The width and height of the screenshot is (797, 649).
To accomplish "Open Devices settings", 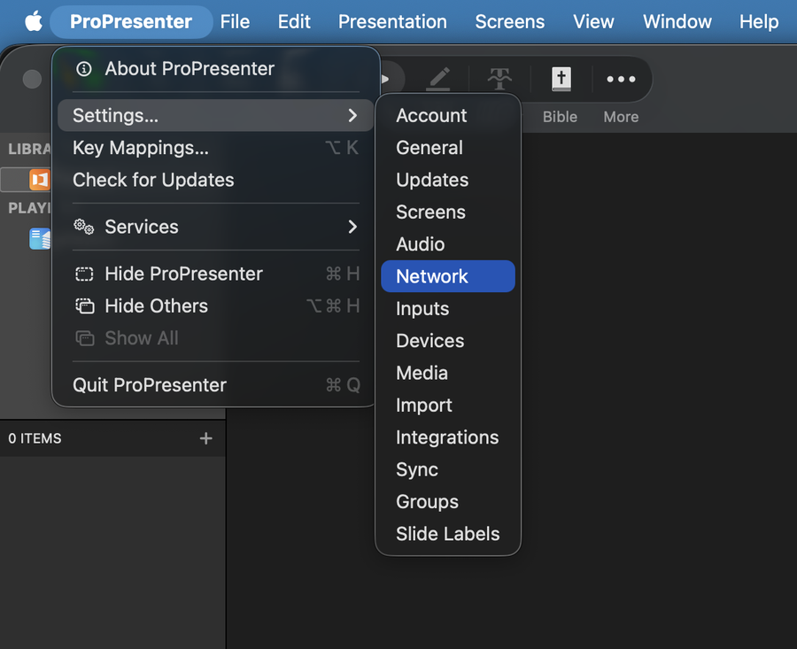I will point(448,341).
